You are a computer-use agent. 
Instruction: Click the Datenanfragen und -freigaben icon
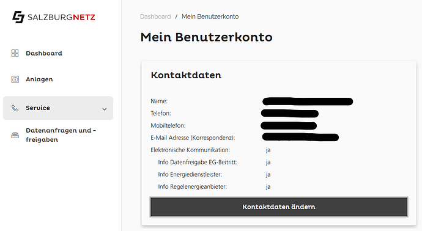click(15, 135)
